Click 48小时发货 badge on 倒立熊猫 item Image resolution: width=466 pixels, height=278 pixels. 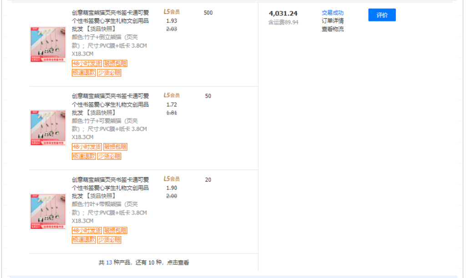(86, 64)
